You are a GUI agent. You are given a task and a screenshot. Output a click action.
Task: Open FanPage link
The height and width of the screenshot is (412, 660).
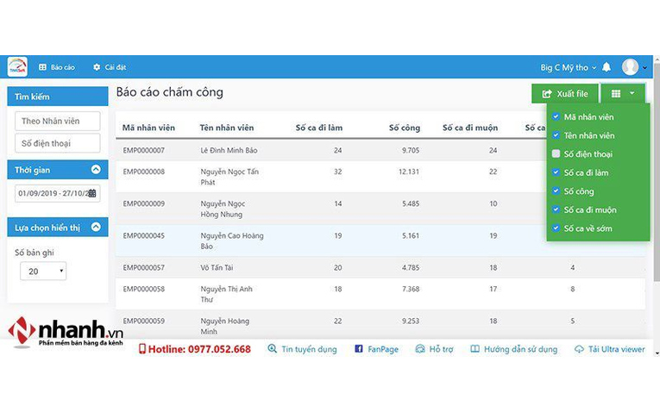pyautogui.click(x=382, y=349)
